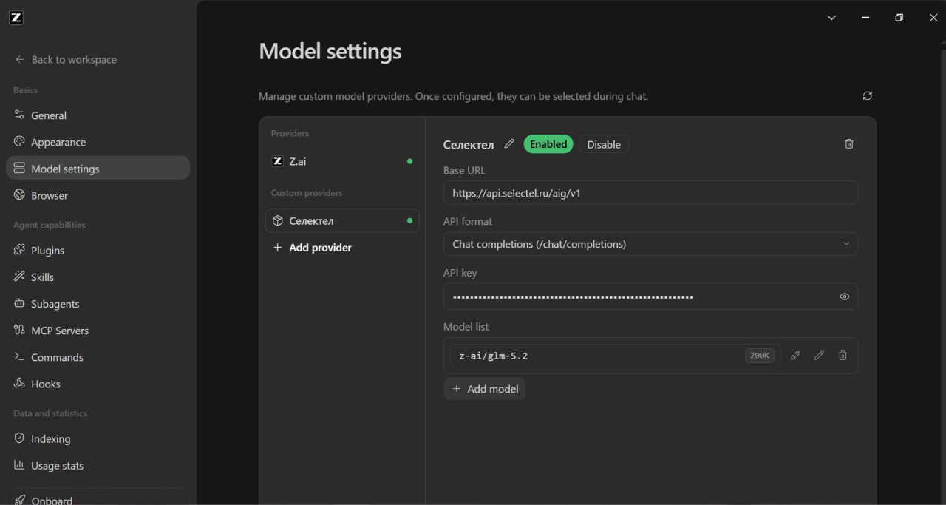Reveal API key with eye icon
This screenshot has width=946, height=505.
[x=845, y=296]
